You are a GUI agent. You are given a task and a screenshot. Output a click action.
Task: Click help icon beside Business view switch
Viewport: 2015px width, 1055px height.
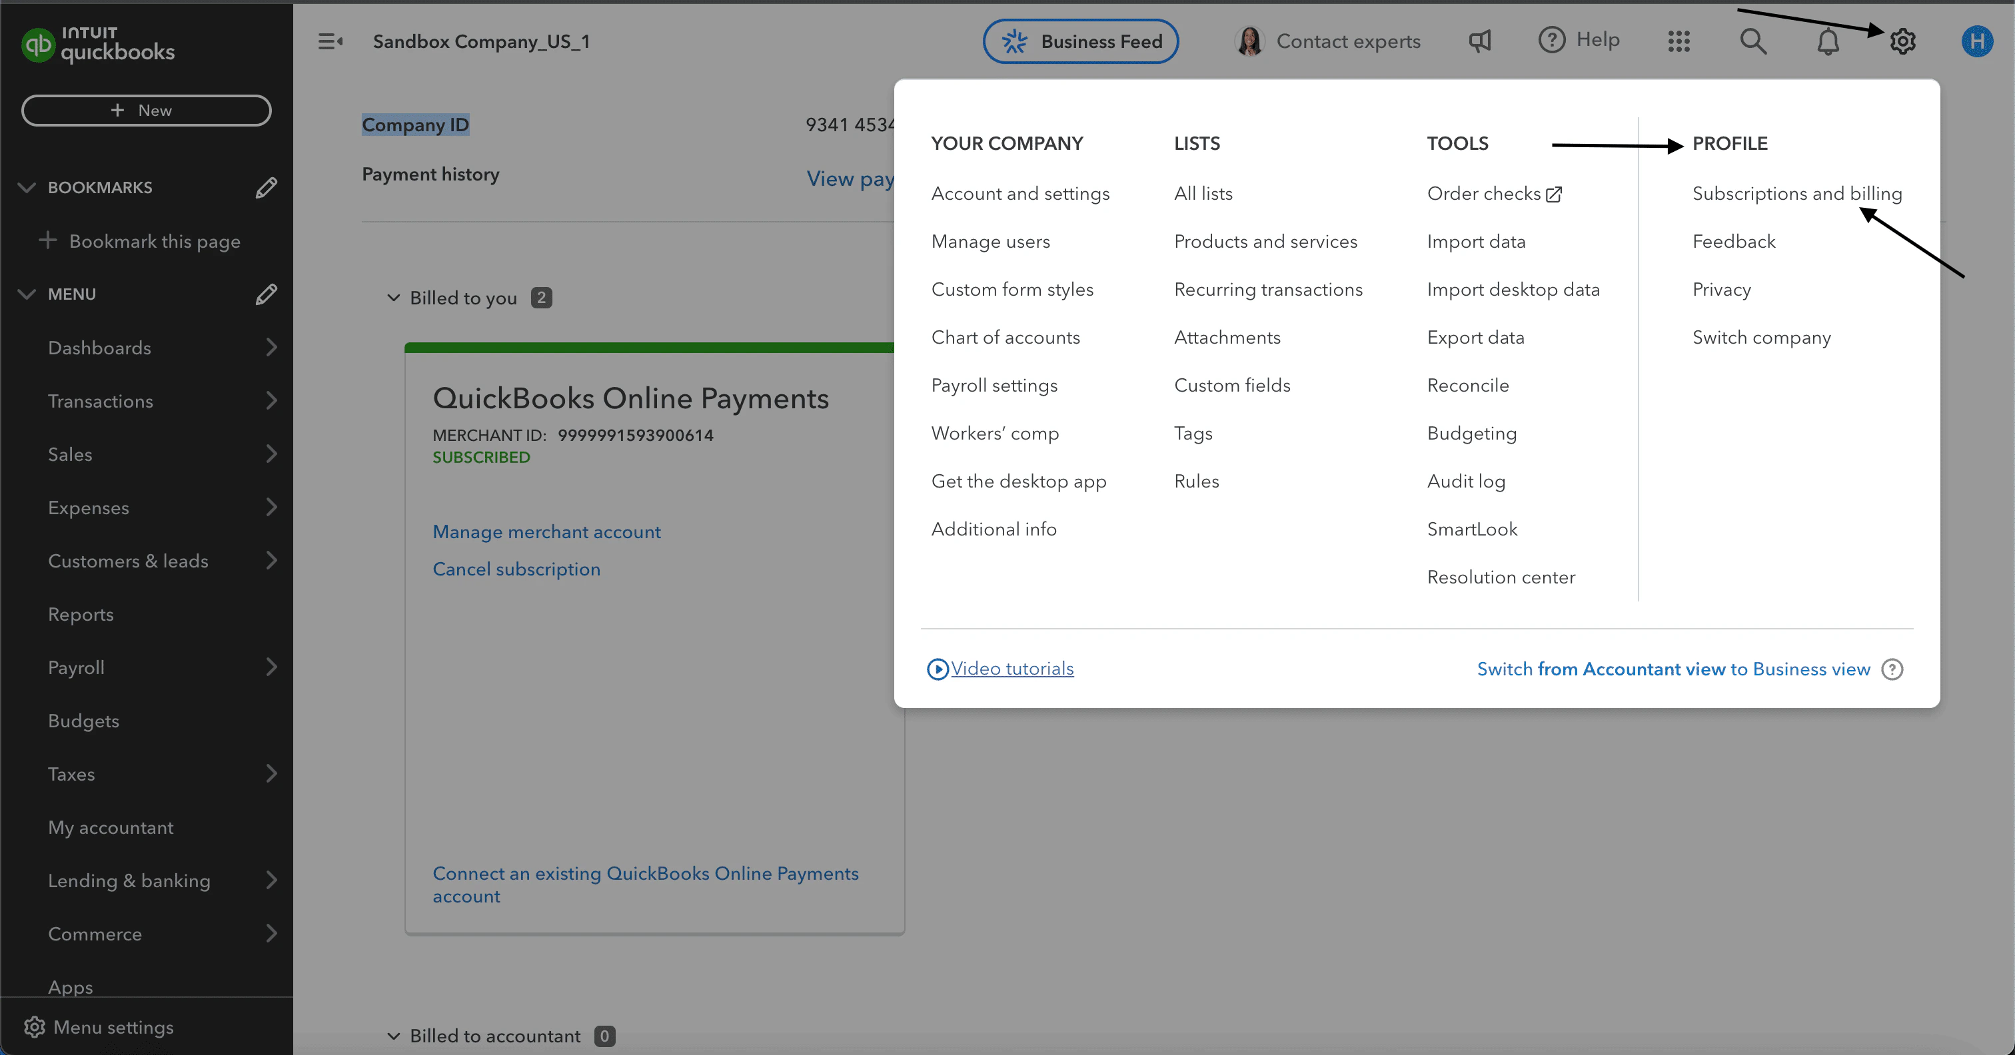(x=1892, y=669)
